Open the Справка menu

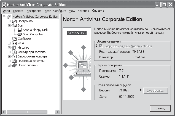pyautogui.click(x=98, y=11)
